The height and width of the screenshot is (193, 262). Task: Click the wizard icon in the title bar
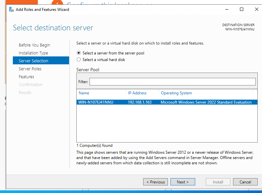pyautogui.click(x=12, y=10)
